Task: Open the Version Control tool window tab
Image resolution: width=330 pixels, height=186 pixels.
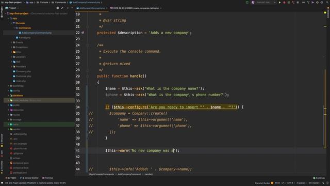Action: point(29,178)
